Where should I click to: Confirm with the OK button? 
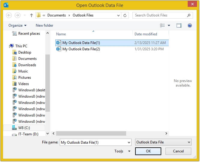pyautogui.click(x=148, y=151)
